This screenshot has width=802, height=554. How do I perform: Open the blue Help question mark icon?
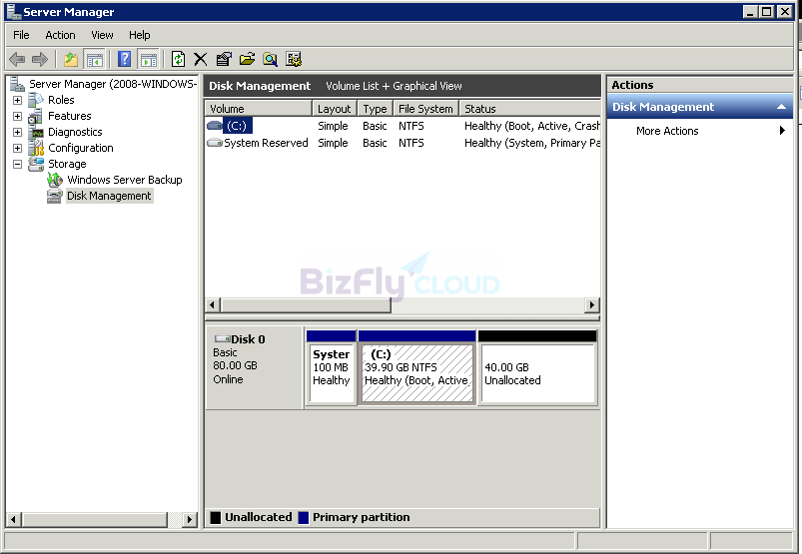124,59
